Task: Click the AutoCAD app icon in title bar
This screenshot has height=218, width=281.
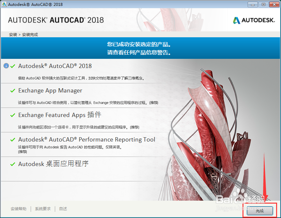Action: pos(4,4)
